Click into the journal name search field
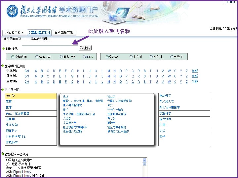The image size is (238, 178). point(50,48)
